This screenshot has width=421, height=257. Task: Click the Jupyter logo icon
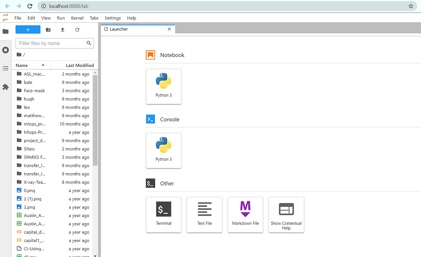pyautogui.click(x=5, y=18)
